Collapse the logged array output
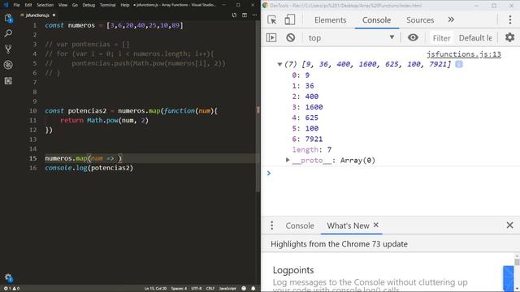The image size is (520, 292). (279, 64)
